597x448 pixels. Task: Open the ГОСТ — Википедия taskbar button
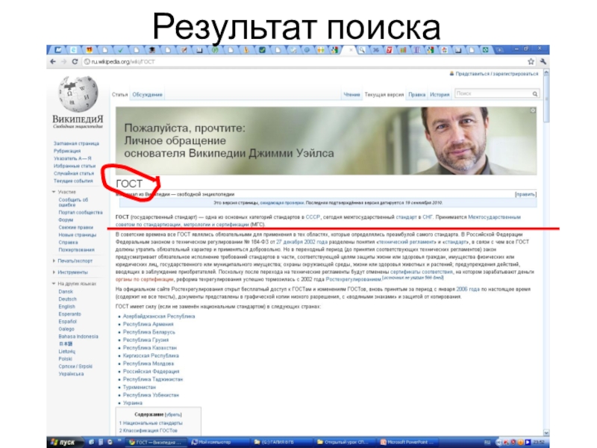(156, 442)
